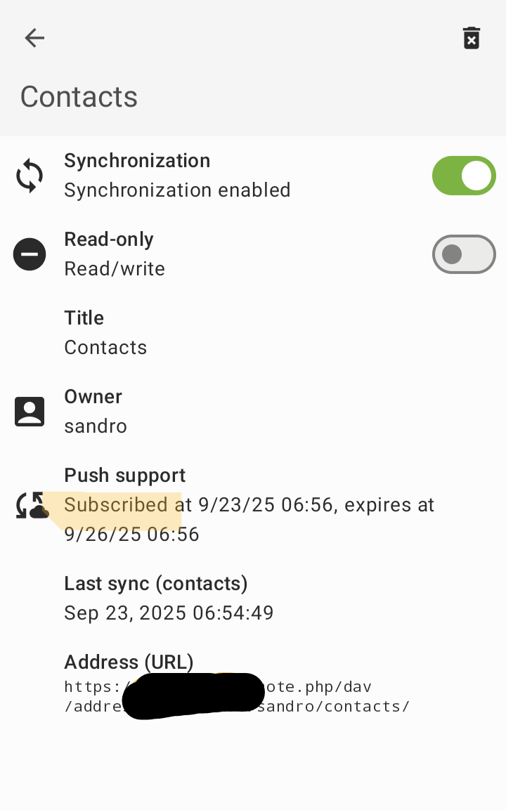Tap the Last sync (contacts) heading
This screenshot has height=810, width=506.
pyautogui.click(x=156, y=584)
